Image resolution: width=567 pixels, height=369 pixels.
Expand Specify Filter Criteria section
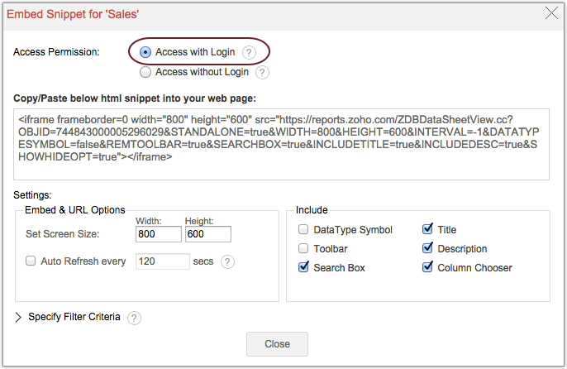[x=19, y=317]
